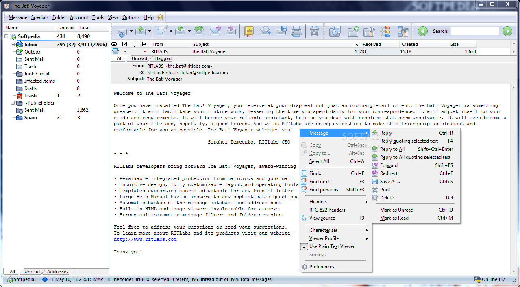Click the Reply to All toolbar icon
The image size is (520, 287).
click(x=199, y=31)
